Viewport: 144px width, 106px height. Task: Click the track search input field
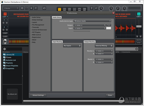coord(125,49)
